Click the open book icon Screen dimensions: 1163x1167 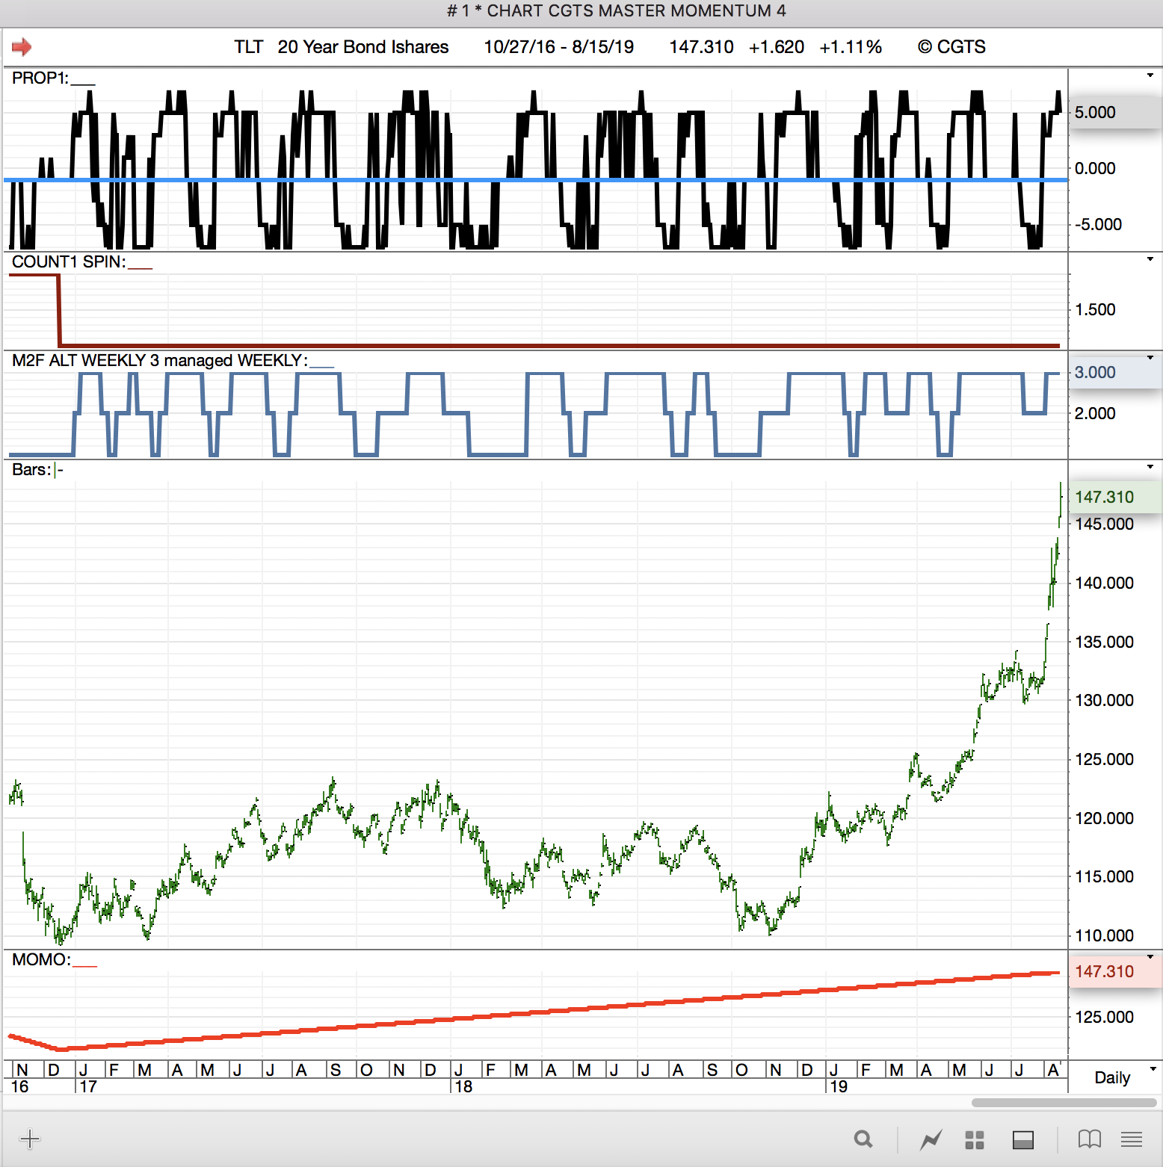pos(1089,1139)
